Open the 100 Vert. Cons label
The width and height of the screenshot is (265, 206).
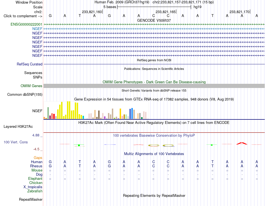[x=16, y=142]
